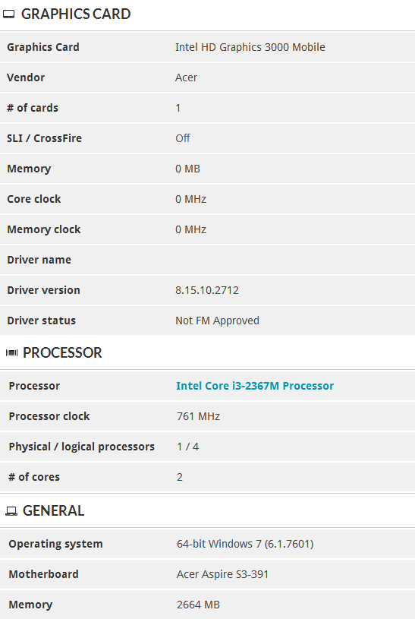Click the 2664 MB memory value
The width and height of the screenshot is (415, 619).
pyautogui.click(x=198, y=605)
